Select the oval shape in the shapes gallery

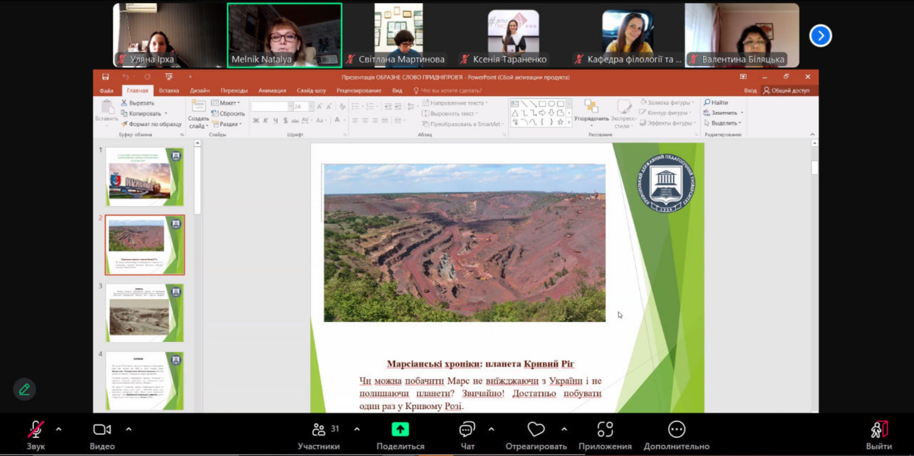click(x=551, y=104)
